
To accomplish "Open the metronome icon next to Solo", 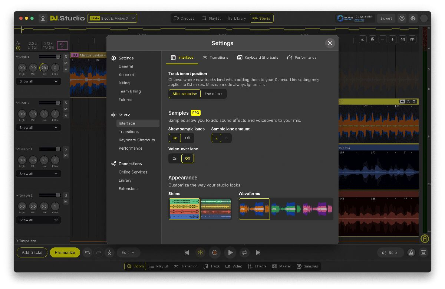I will [411, 253].
